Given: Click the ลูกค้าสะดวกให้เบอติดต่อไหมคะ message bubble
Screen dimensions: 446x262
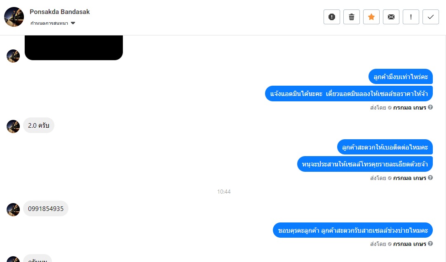Looking at the screenshot, I should pyautogui.click(x=385, y=147).
